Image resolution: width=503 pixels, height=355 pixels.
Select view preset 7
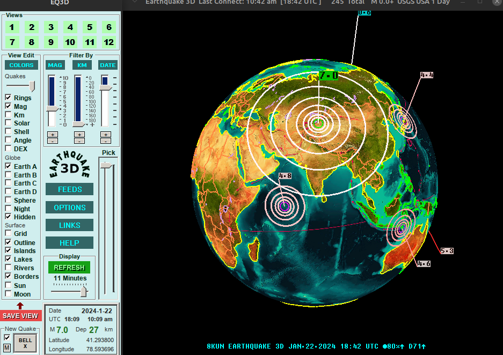pyautogui.click(x=12, y=42)
